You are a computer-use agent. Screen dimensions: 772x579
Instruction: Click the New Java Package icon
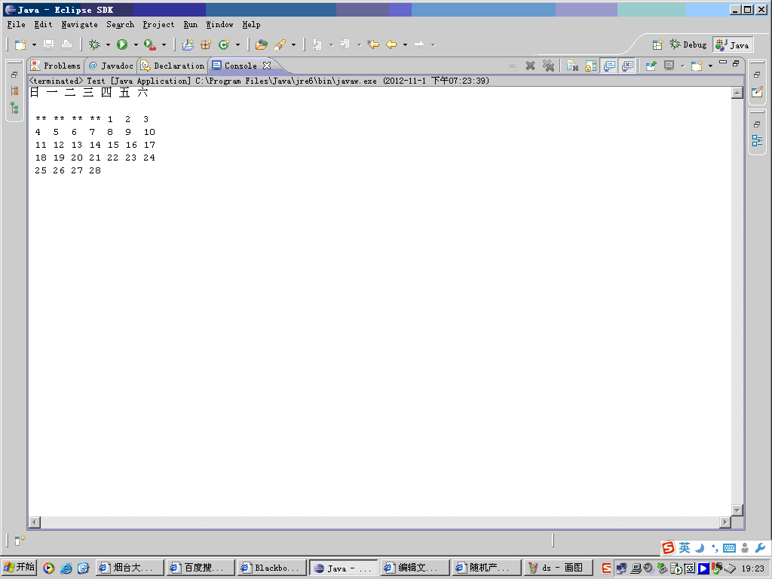click(206, 44)
